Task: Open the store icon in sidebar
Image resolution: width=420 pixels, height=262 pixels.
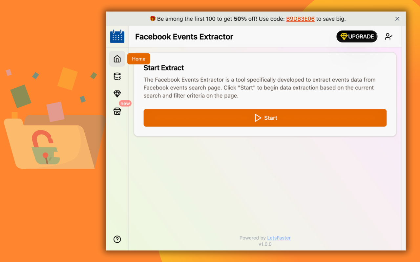Action: pos(117,112)
